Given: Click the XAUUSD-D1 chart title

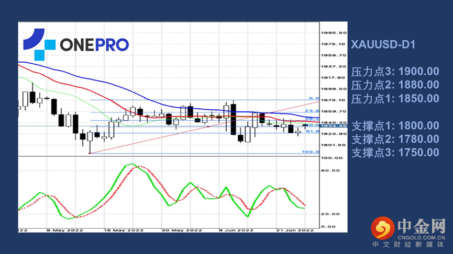Looking at the screenshot, I should [383, 45].
